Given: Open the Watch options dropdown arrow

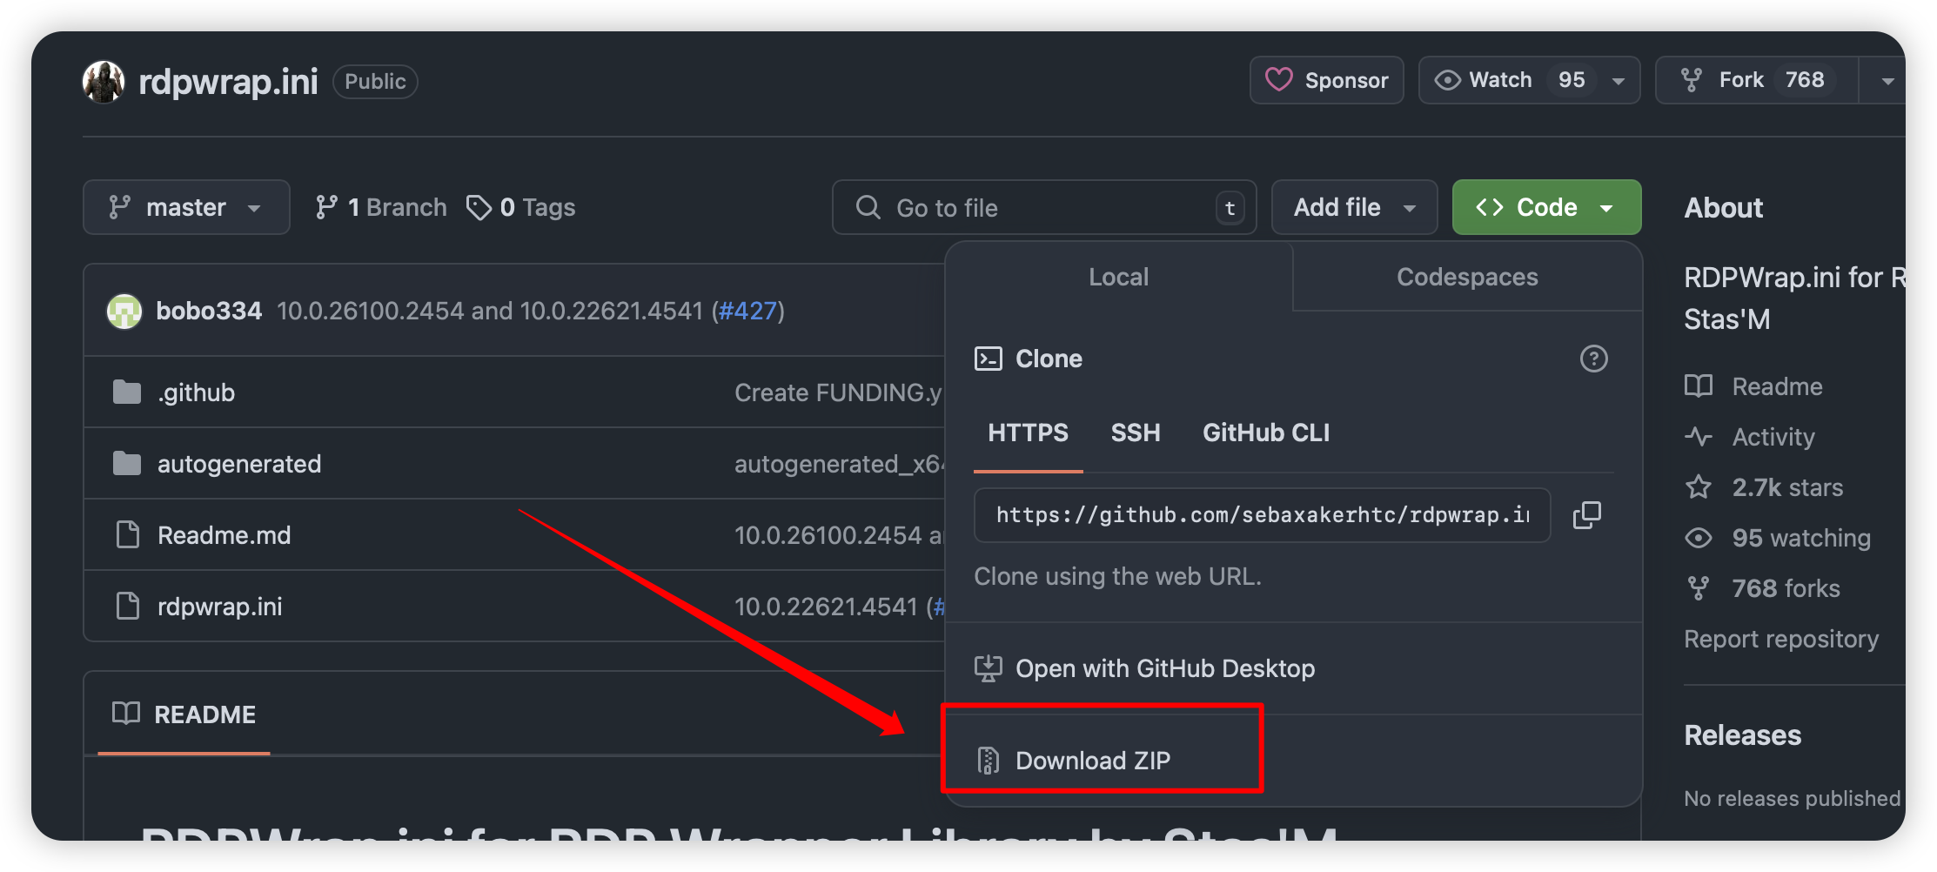Looking at the screenshot, I should click(x=1619, y=81).
